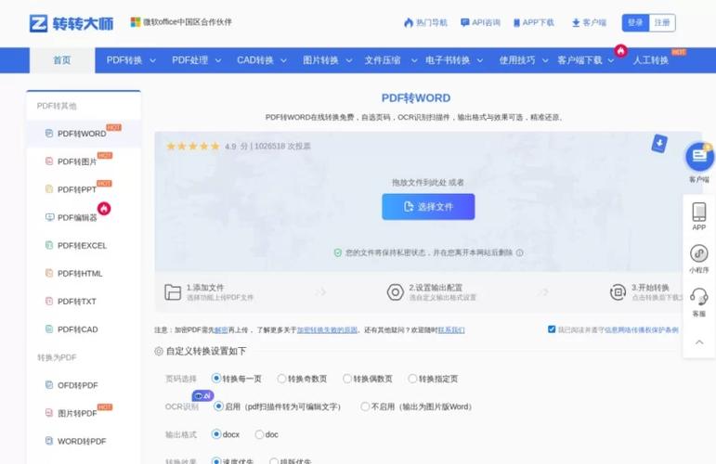Click the blue download badge in upload area
This screenshot has height=464, width=716.
coord(659,143)
